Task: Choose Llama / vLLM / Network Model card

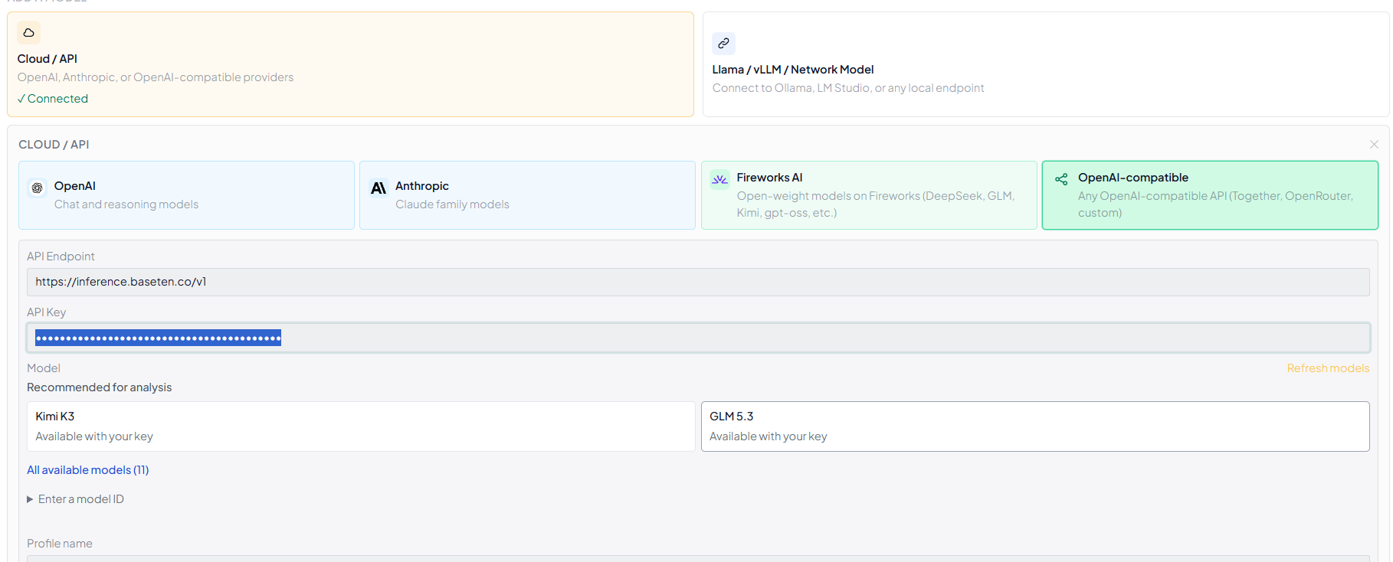Action: 1046,64
